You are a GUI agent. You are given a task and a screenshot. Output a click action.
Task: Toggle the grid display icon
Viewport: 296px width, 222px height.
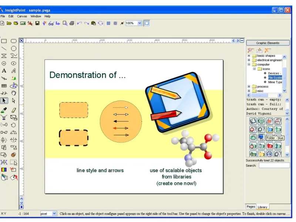108,23
